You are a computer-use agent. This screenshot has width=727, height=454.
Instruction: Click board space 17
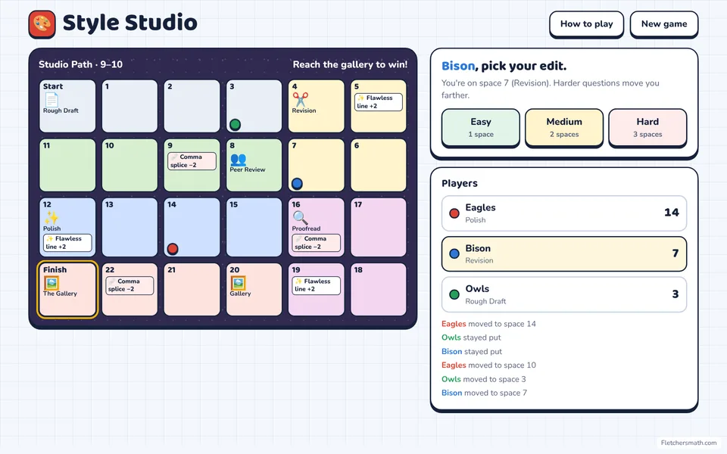coord(379,228)
